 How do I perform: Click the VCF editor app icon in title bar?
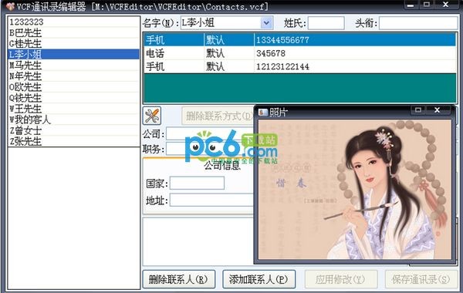click(x=10, y=6)
